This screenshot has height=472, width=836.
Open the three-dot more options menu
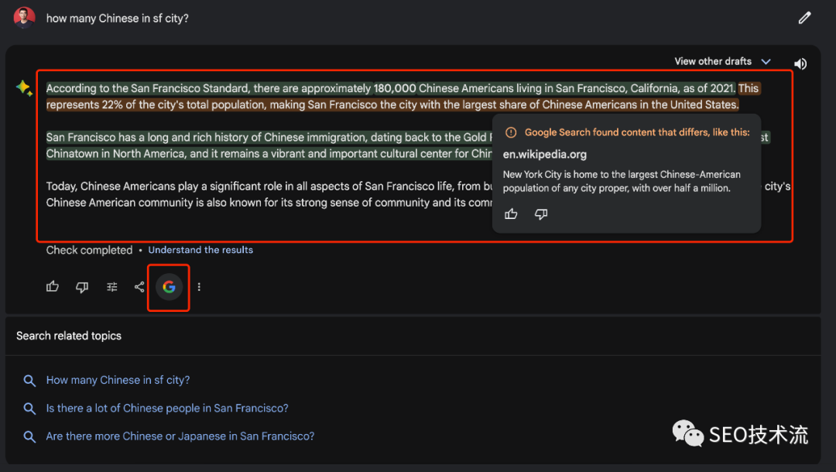199,287
